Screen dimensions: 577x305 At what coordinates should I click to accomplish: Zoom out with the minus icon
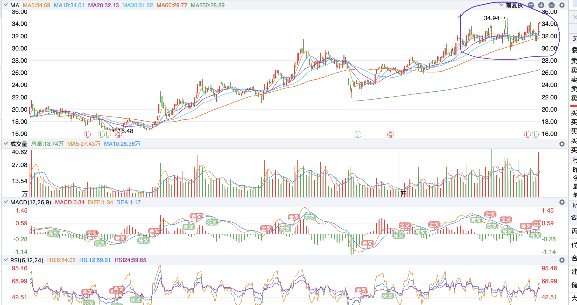pos(552,5)
